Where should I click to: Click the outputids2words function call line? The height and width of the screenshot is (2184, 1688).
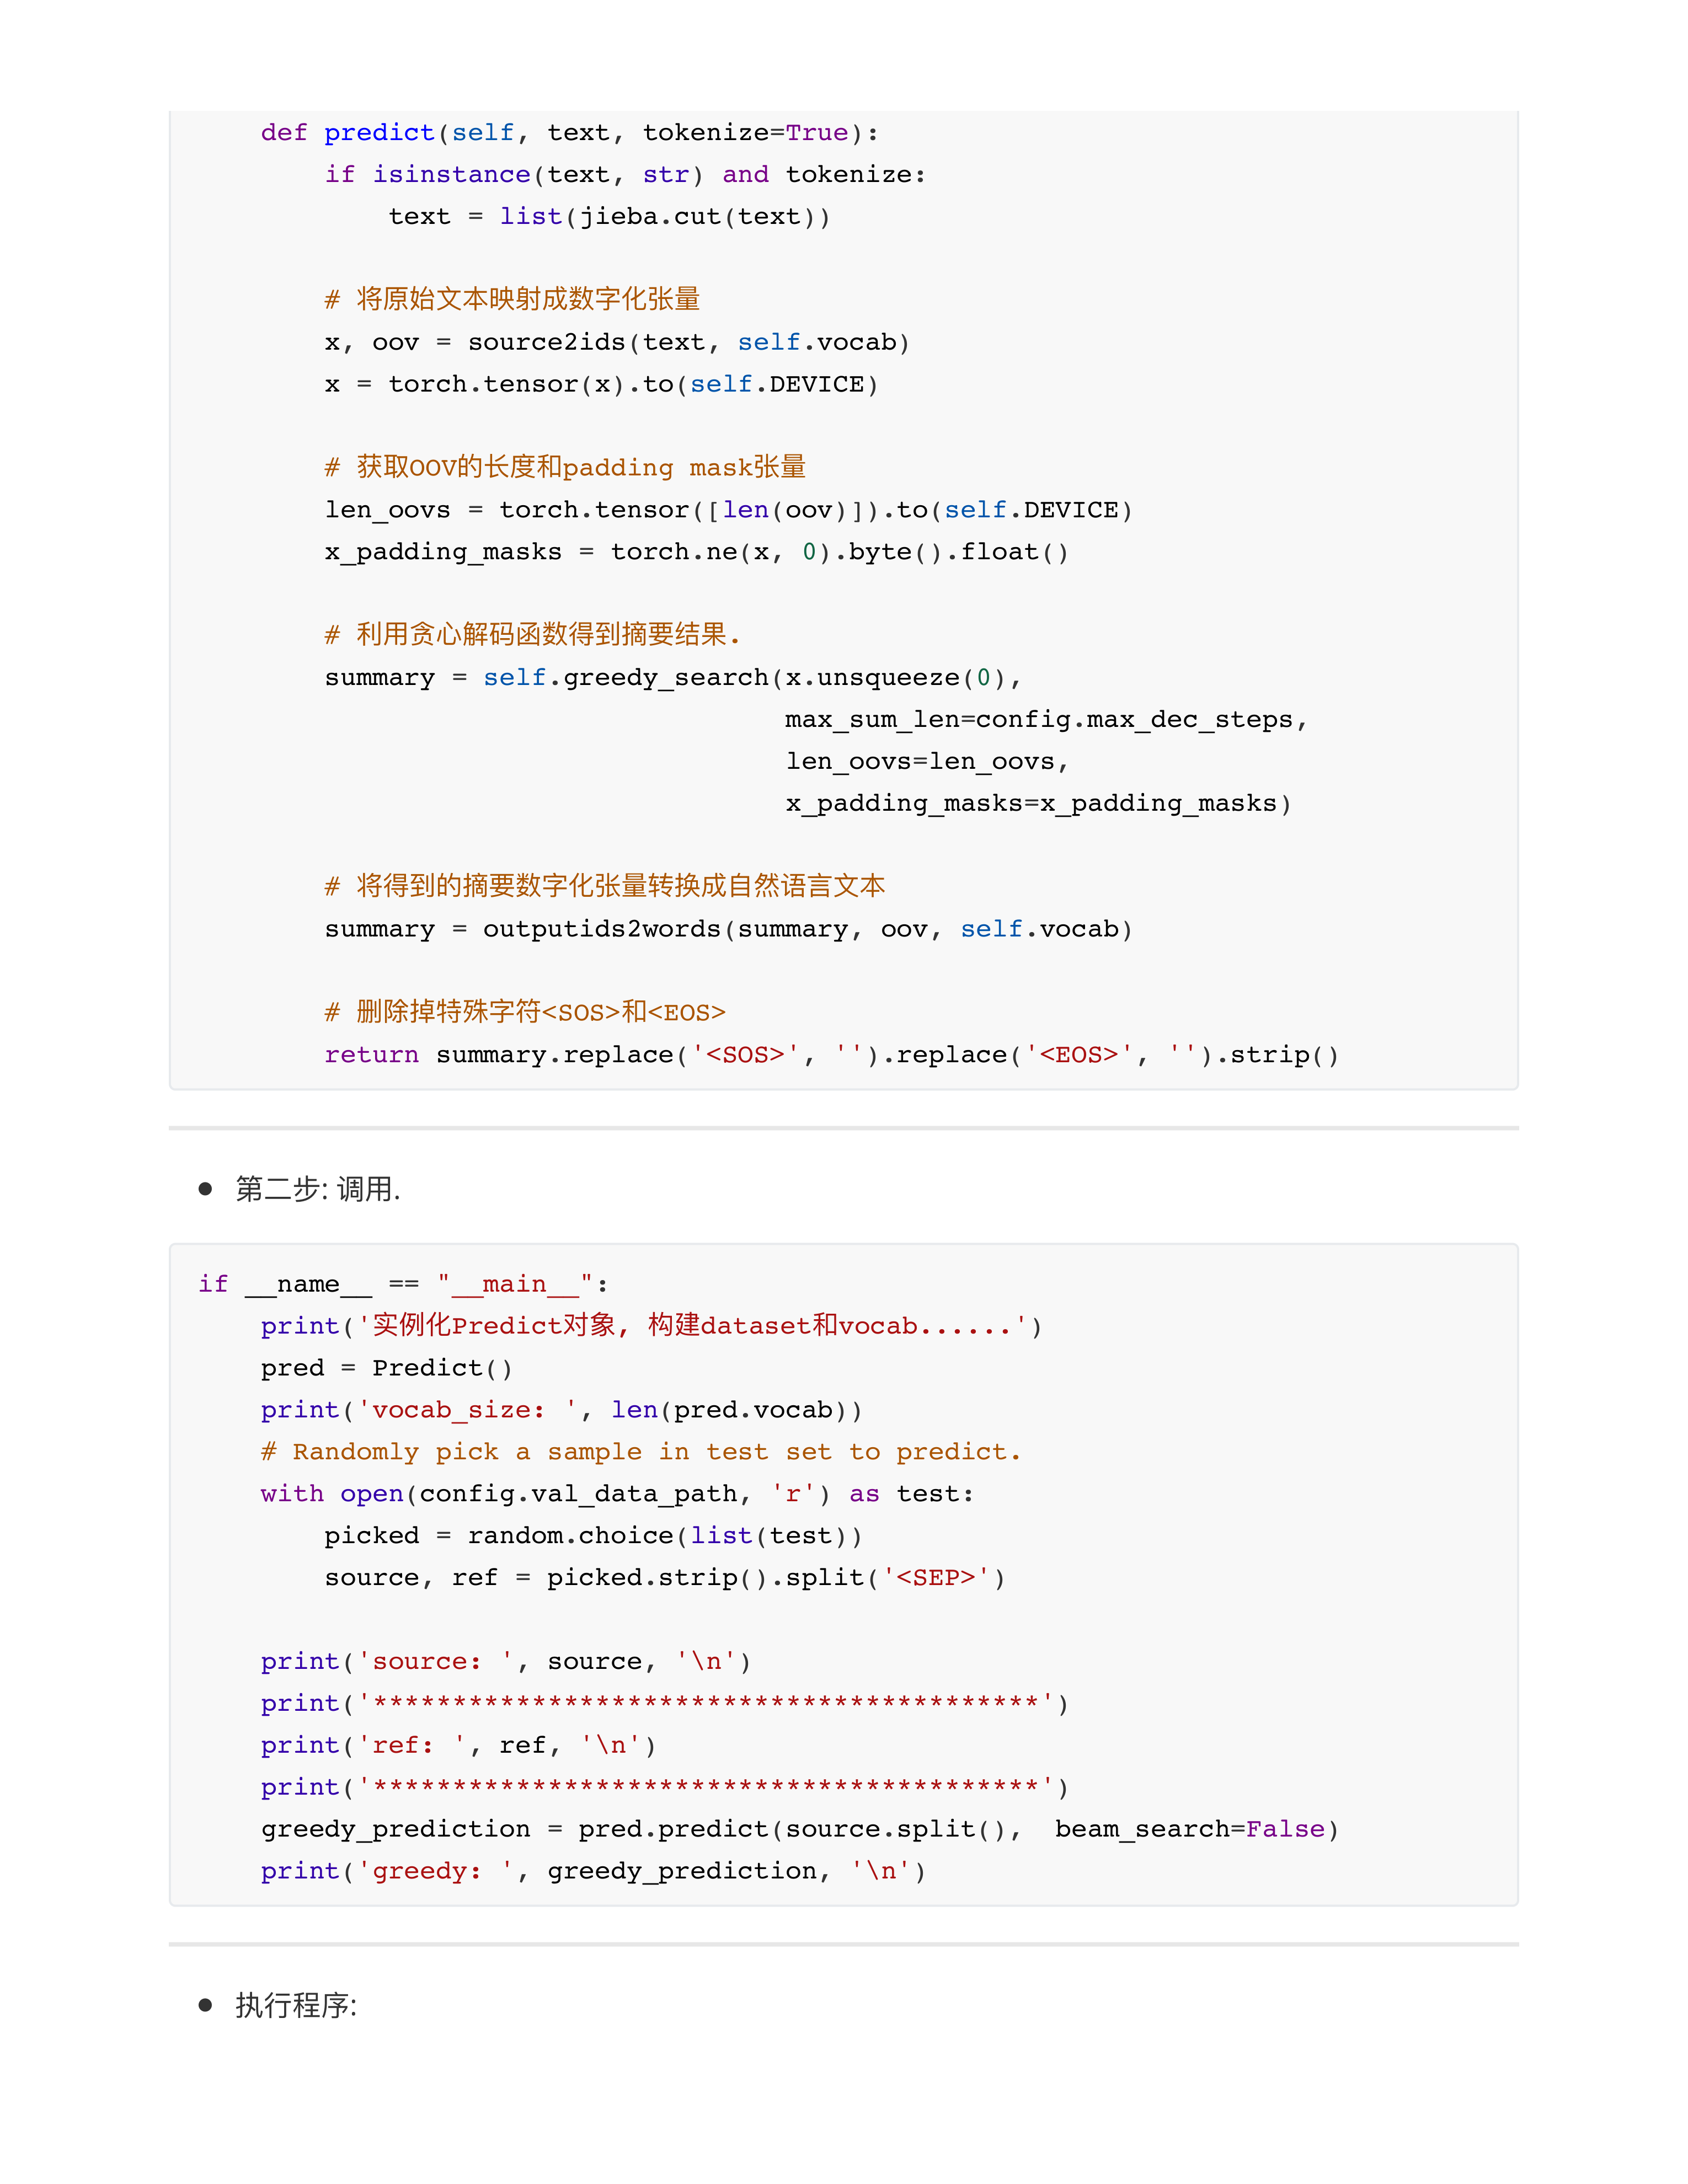[x=728, y=930]
